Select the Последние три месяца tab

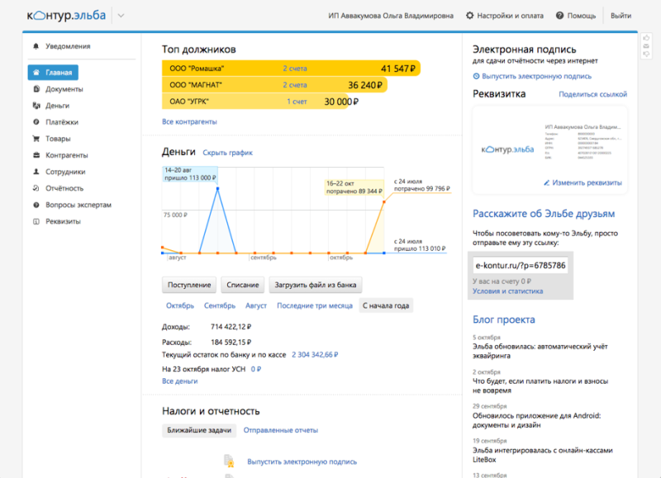coord(315,305)
